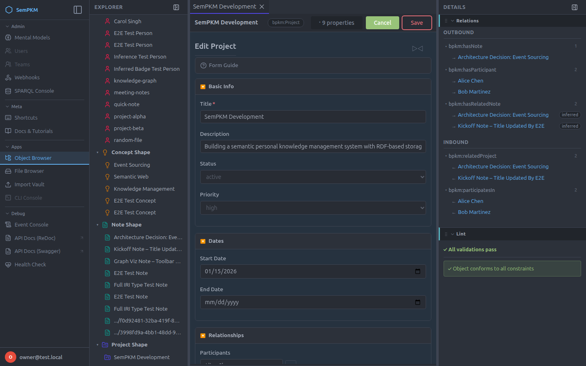Open the Start Date calendar picker icon
This screenshot has width=586, height=366.
(418, 271)
